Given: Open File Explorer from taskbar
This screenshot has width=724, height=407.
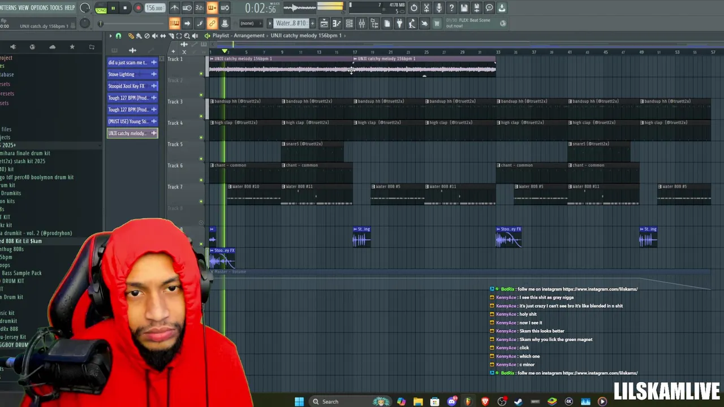Looking at the screenshot, I should tap(418, 401).
